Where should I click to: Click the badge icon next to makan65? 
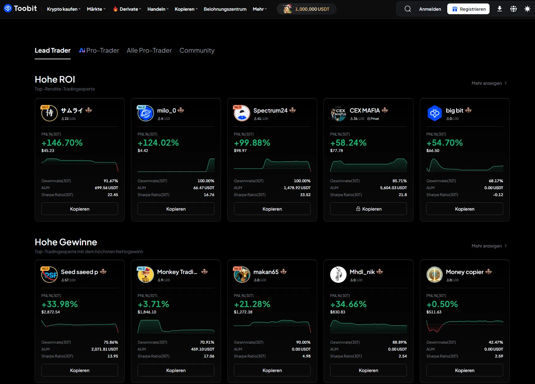(283, 271)
